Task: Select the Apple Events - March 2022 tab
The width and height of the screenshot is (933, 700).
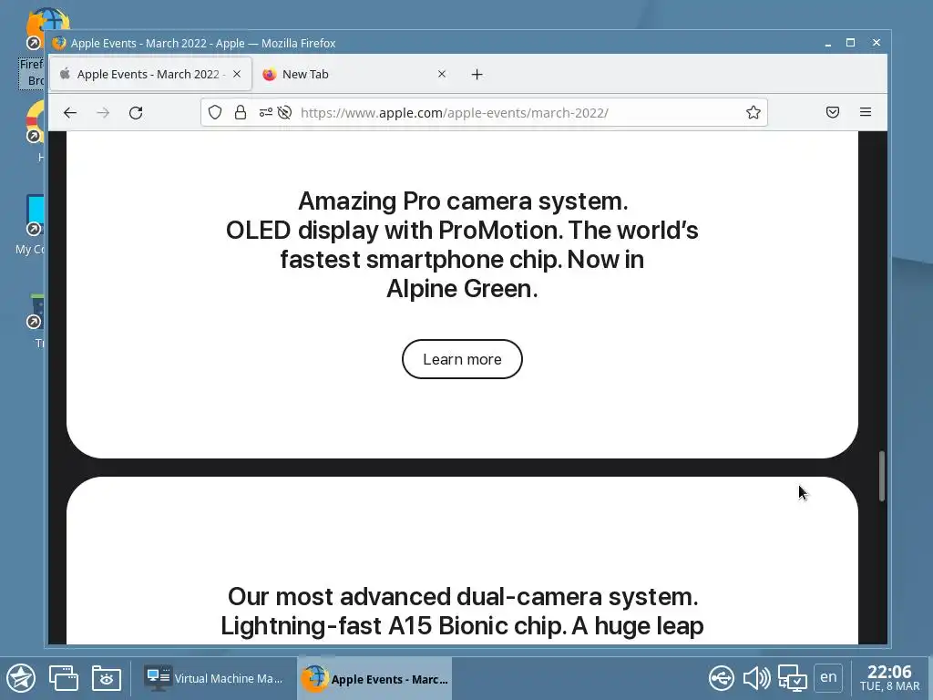Action: tap(150, 75)
